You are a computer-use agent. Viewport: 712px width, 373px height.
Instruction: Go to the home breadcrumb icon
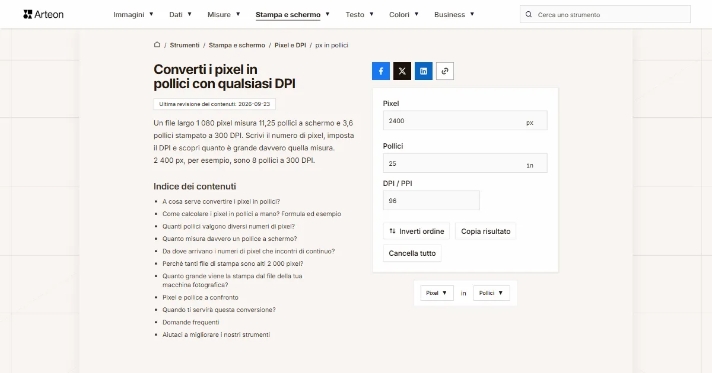[157, 45]
